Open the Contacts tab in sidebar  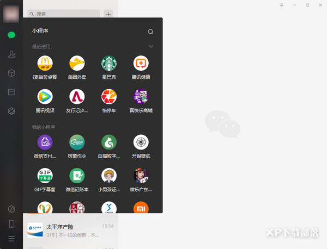coord(11,54)
